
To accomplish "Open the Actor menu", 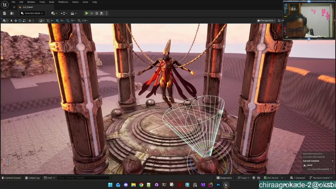I will [x=85, y=2].
